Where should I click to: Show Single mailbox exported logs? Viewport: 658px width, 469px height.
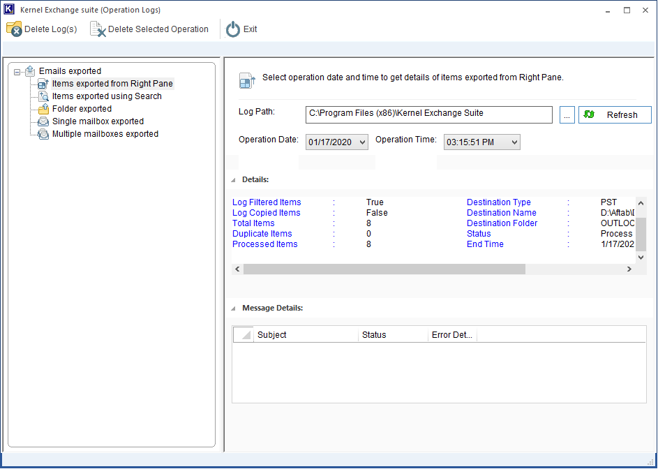pyautogui.click(x=98, y=121)
